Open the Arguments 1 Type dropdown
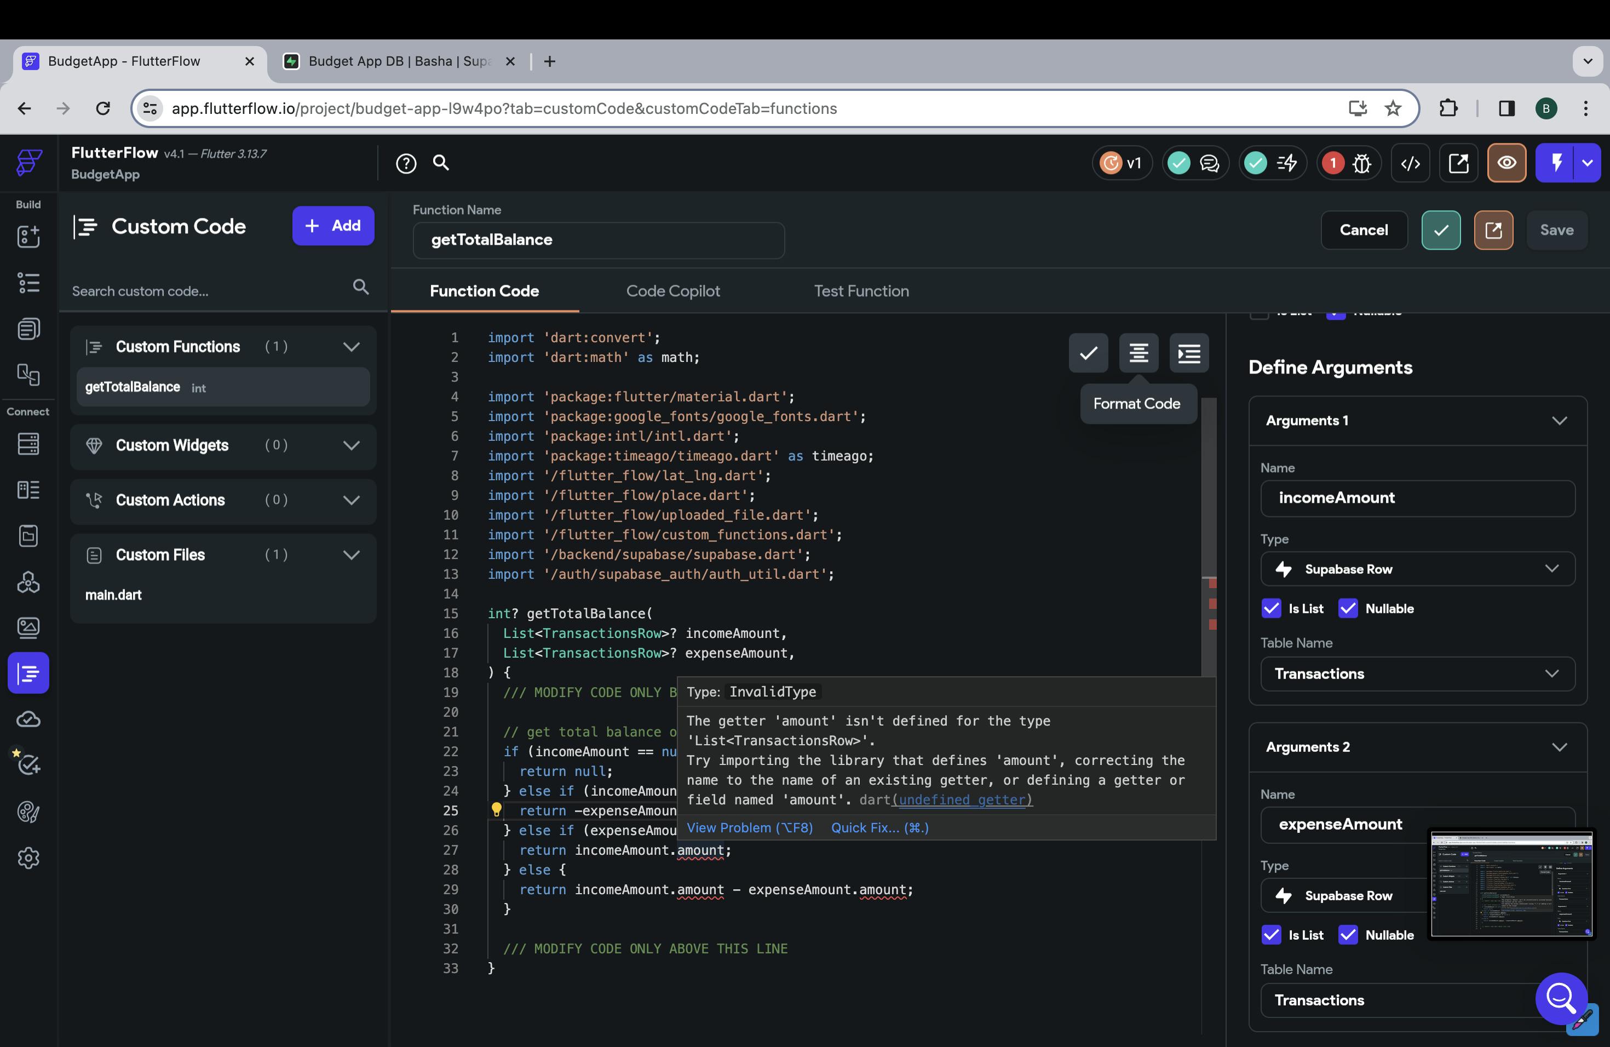Image resolution: width=1610 pixels, height=1047 pixels. coord(1417,569)
